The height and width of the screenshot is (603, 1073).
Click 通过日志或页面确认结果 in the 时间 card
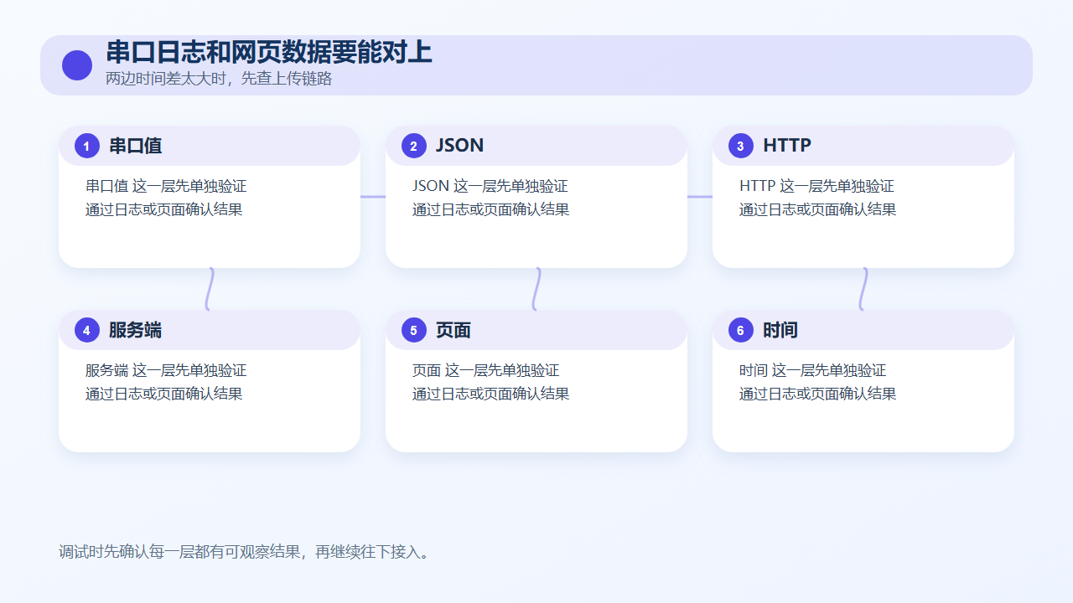818,394
